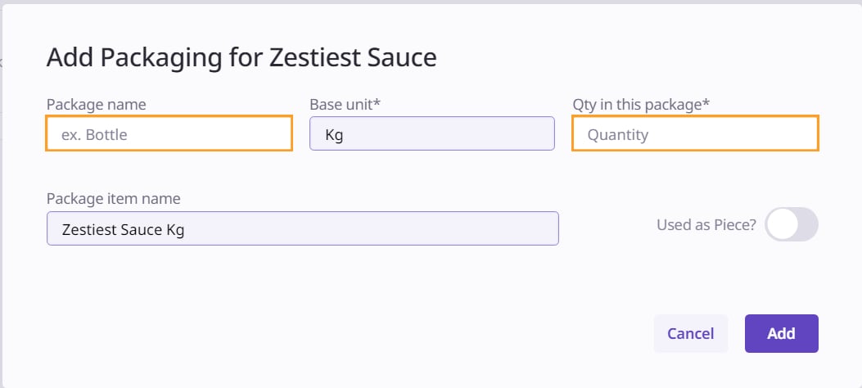Click the "Add Packaging for Zestiest Sauce" title
Screen dimensions: 862x388
[x=241, y=57]
